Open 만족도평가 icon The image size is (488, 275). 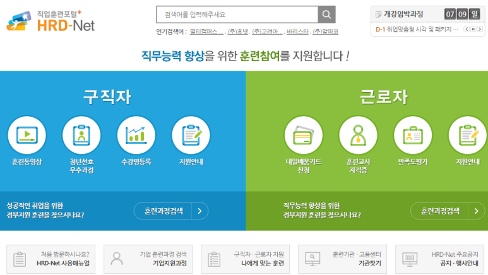tap(413, 135)
